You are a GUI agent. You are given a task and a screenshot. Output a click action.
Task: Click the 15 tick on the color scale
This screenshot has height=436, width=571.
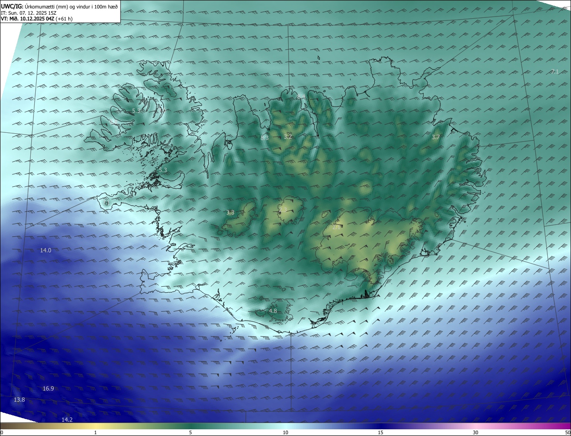381,432
